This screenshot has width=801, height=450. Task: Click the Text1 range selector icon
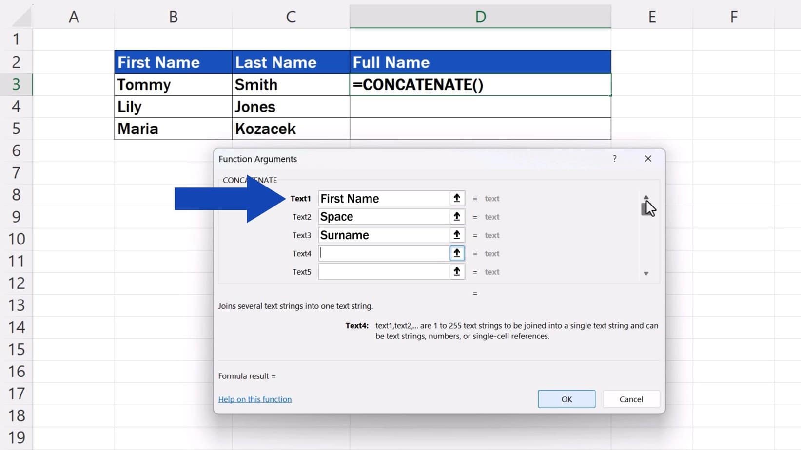(456, 198)
